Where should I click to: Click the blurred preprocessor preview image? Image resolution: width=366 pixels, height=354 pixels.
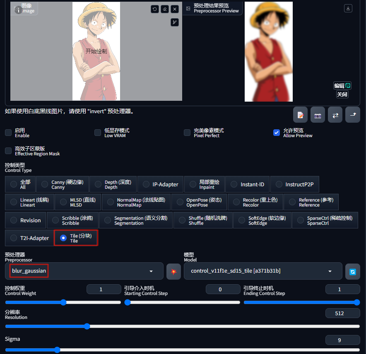point(268,52)
